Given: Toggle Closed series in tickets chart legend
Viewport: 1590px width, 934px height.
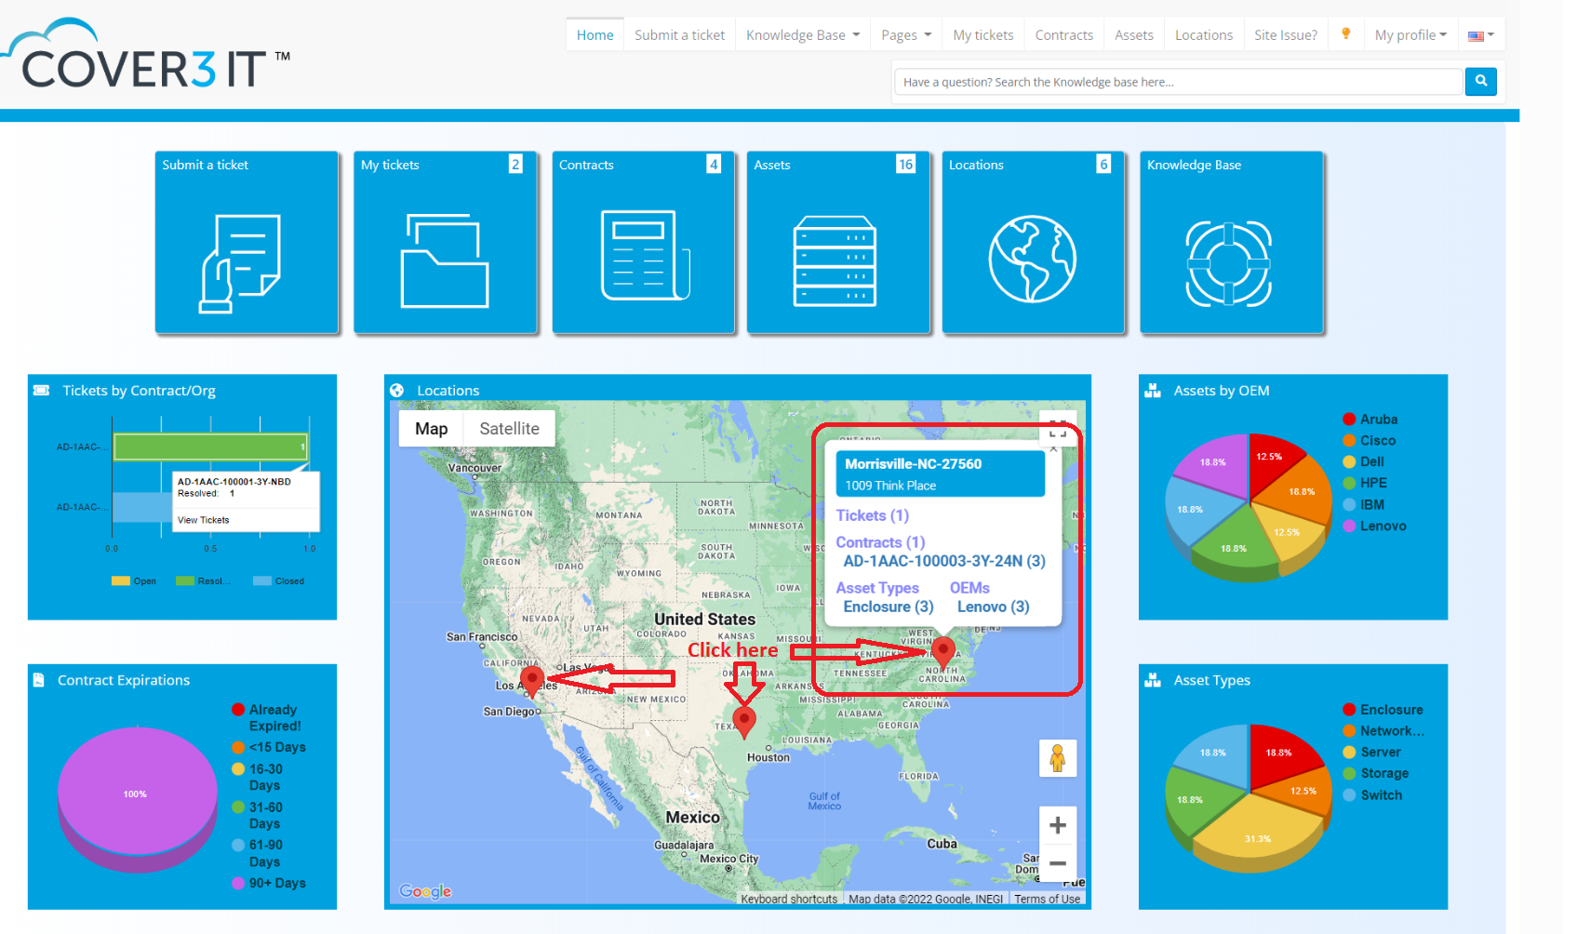Looking at the screenshot, I should 279,581.
